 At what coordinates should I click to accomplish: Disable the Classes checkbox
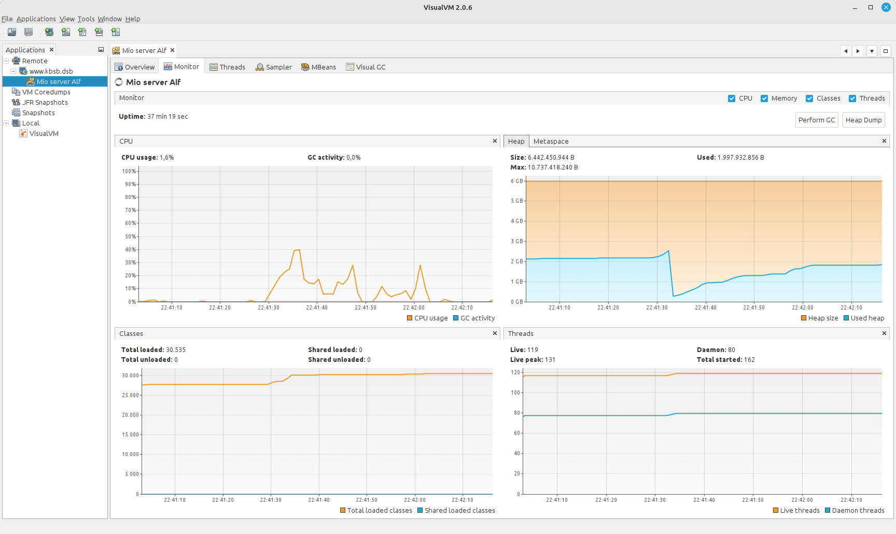(x=809, y=99)
